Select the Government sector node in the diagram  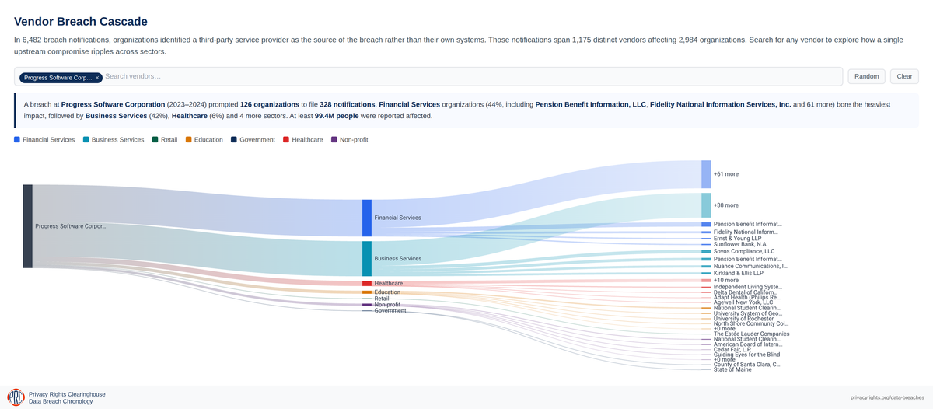367,310
